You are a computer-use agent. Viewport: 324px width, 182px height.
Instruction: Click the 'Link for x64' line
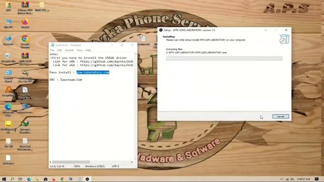(93, 65)
